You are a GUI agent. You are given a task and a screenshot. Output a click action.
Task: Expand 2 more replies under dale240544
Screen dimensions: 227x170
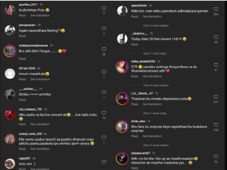pos(155,25)
